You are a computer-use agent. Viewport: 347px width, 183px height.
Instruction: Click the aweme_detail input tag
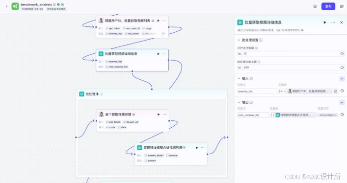[154, 156]
